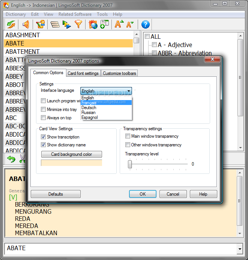Click the globe web search icon

tap(93, 24)
